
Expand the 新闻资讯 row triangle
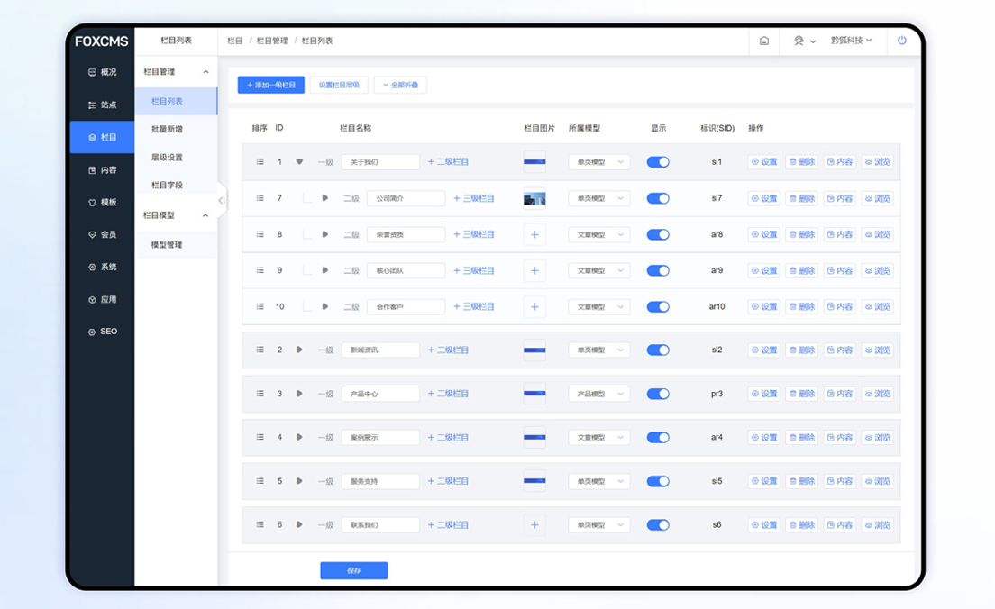click(x=299, y=350)
